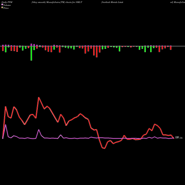The width and height of the screenshot is (185, 185).
Task: Click the overlapping end-of-line value label
Action: [x=179, y=138]
